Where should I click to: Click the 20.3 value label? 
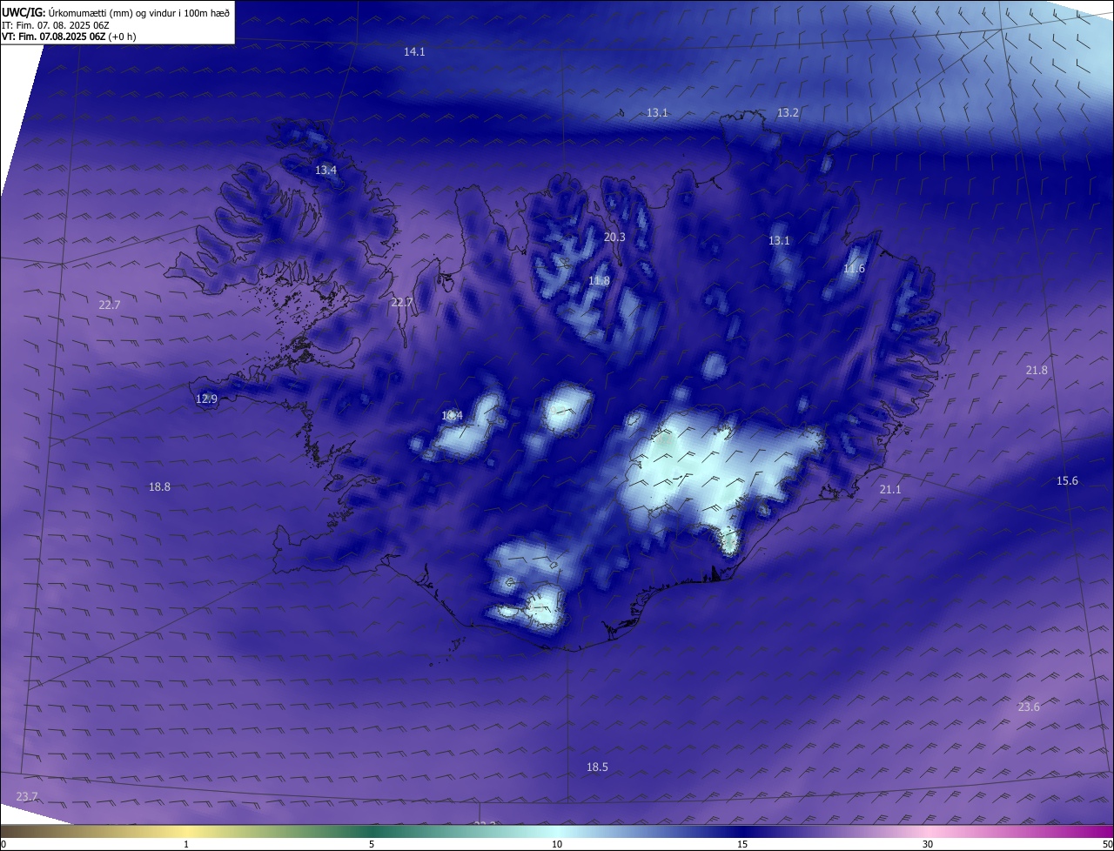point(614,237)
